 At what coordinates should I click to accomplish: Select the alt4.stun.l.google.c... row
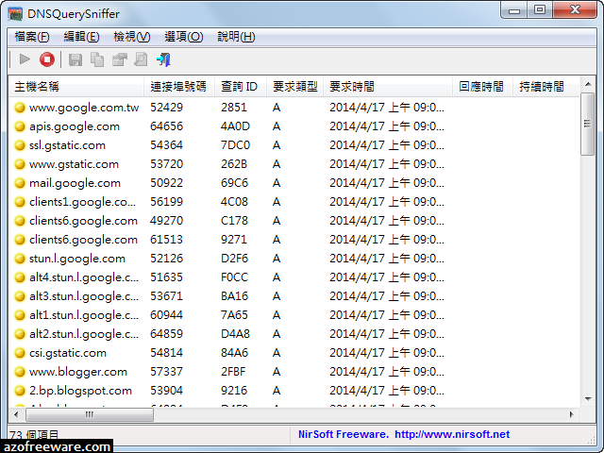pos(294,277)
